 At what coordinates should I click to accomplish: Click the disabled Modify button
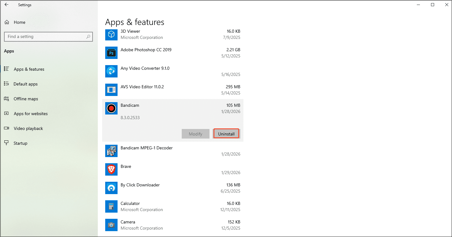click(195, 134)
